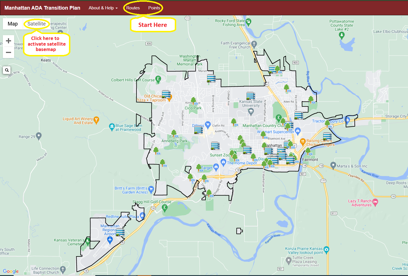This screenshot has width=408, height=276.
Task: Click Blue Sage Barn pin
Action: point(112,127)
